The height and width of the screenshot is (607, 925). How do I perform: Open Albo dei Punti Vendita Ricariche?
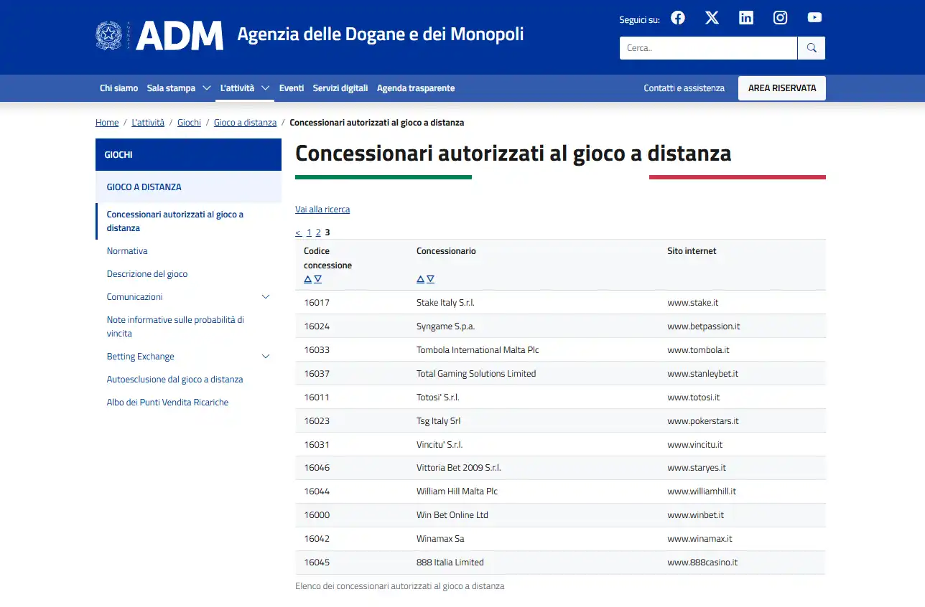(167, 403)
